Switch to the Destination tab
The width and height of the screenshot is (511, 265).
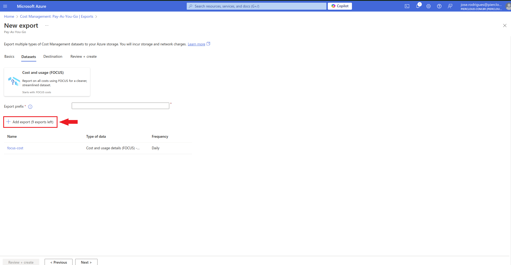click(53, 57)
